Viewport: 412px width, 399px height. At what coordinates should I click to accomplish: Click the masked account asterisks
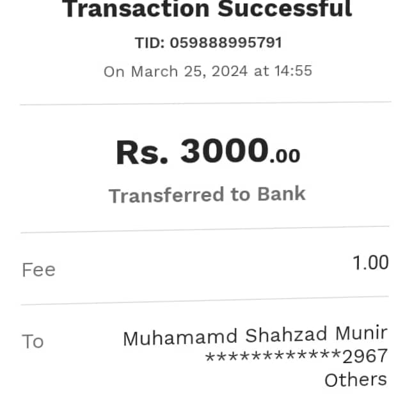click(x=273, y=357)
